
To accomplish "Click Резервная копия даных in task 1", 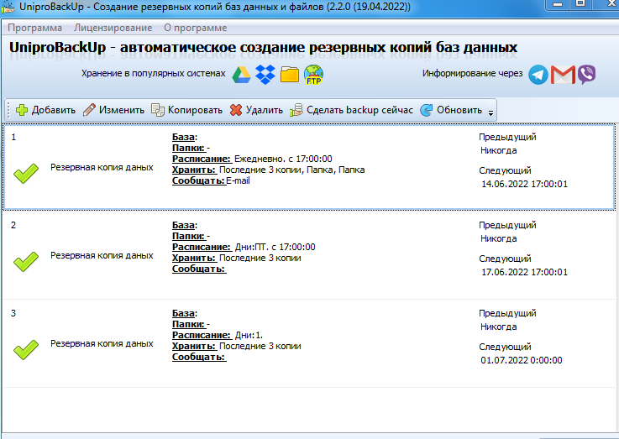I will click(x=102, y=167).
